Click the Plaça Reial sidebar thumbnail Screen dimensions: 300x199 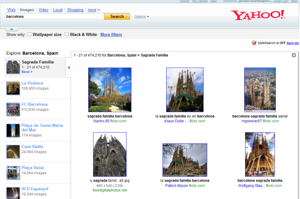point(13,173)
